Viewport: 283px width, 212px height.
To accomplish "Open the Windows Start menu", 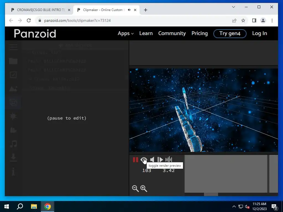I will (x=7, y=206).
